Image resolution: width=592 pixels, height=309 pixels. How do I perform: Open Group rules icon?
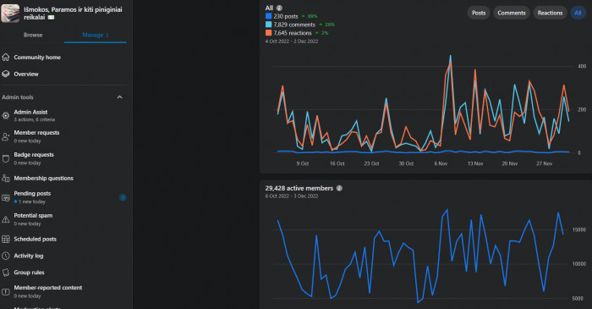(5, 273)
